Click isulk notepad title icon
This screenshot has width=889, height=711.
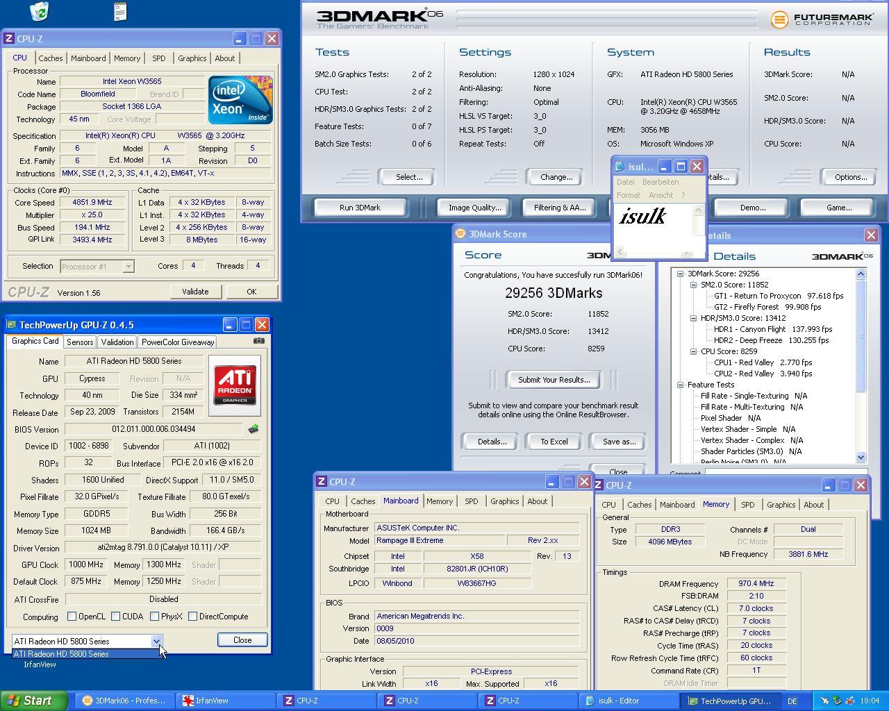pyautogui.click(x=620, y=167)
